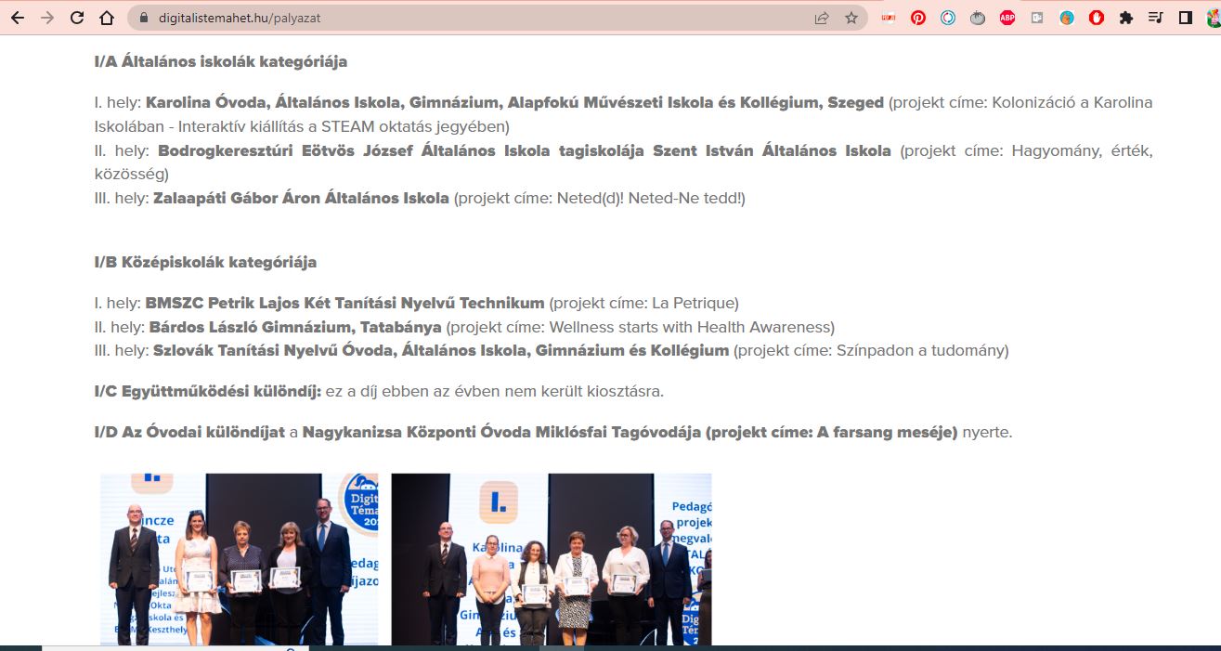The image size is (1221, 651).
Task: Open the Adblock Plus extension
Action: point(1007,18)
